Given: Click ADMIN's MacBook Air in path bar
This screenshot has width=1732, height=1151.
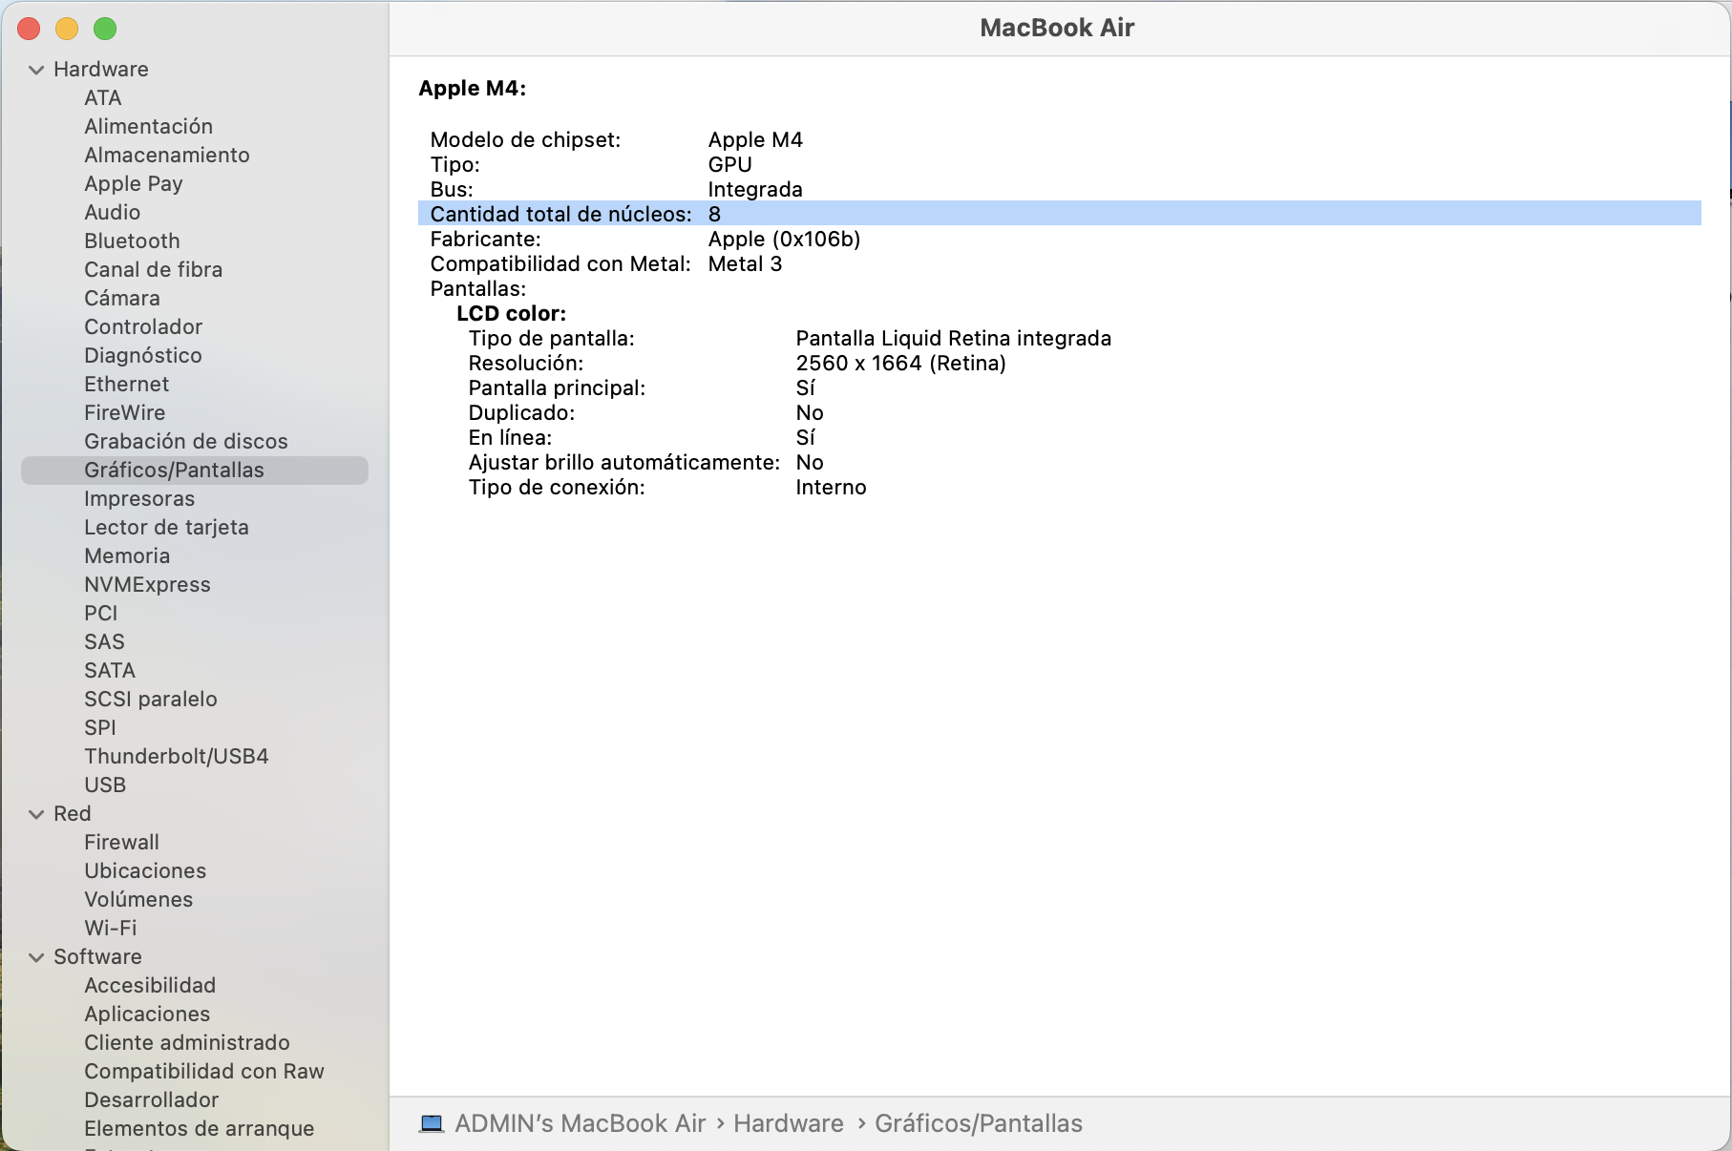Looking at the screenshot, I should pos(580,1123).
